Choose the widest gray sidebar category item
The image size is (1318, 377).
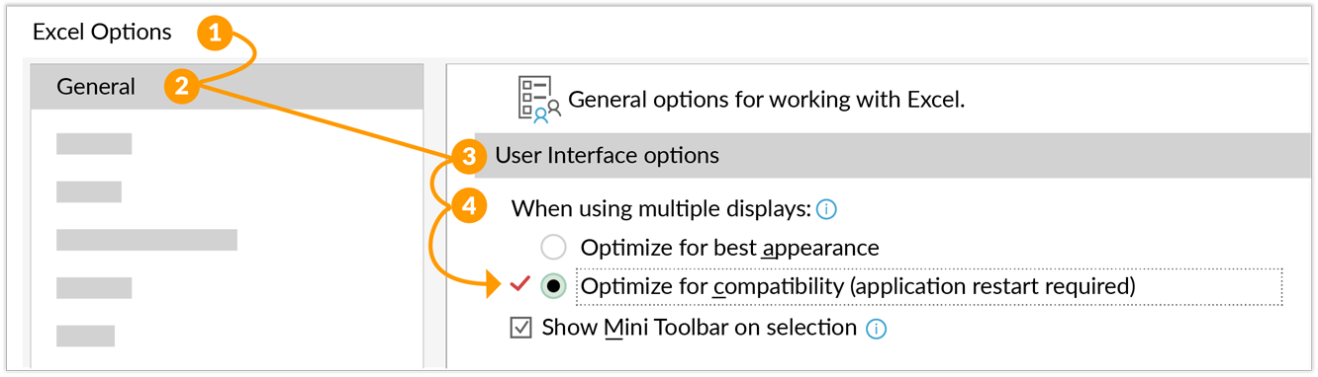click(146, 240)
